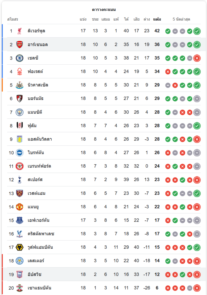Click the Chelsea club crest icon
The width and height of the screenshot is (207, 295).
20,58
